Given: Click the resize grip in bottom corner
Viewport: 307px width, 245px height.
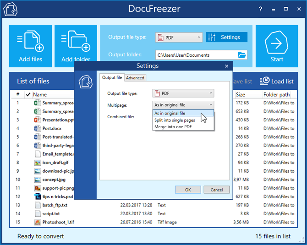Looking at the screenshot, I should click(302, 240).
